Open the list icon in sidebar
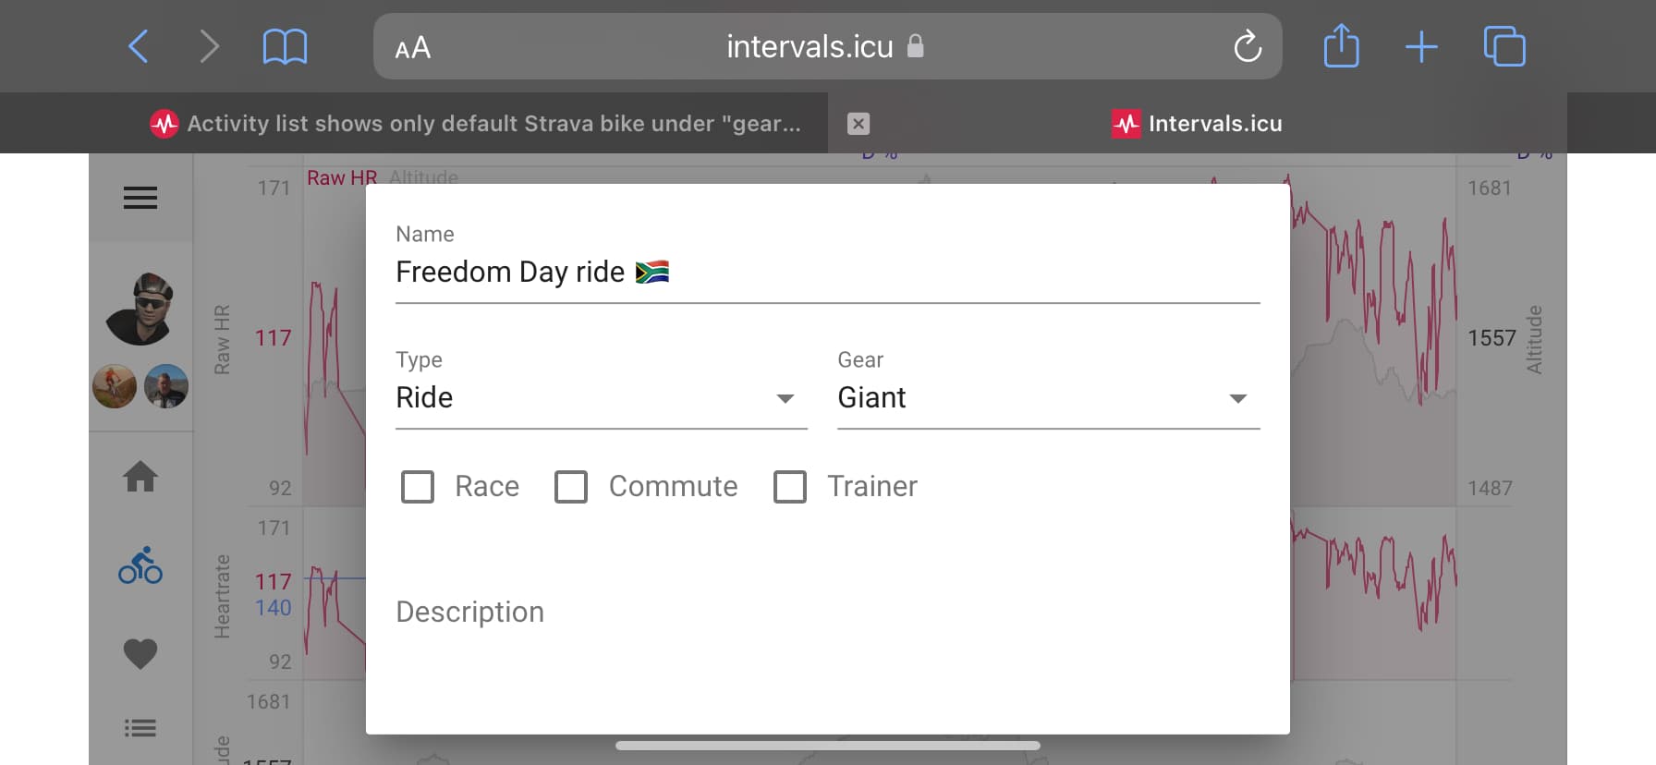 140,728
